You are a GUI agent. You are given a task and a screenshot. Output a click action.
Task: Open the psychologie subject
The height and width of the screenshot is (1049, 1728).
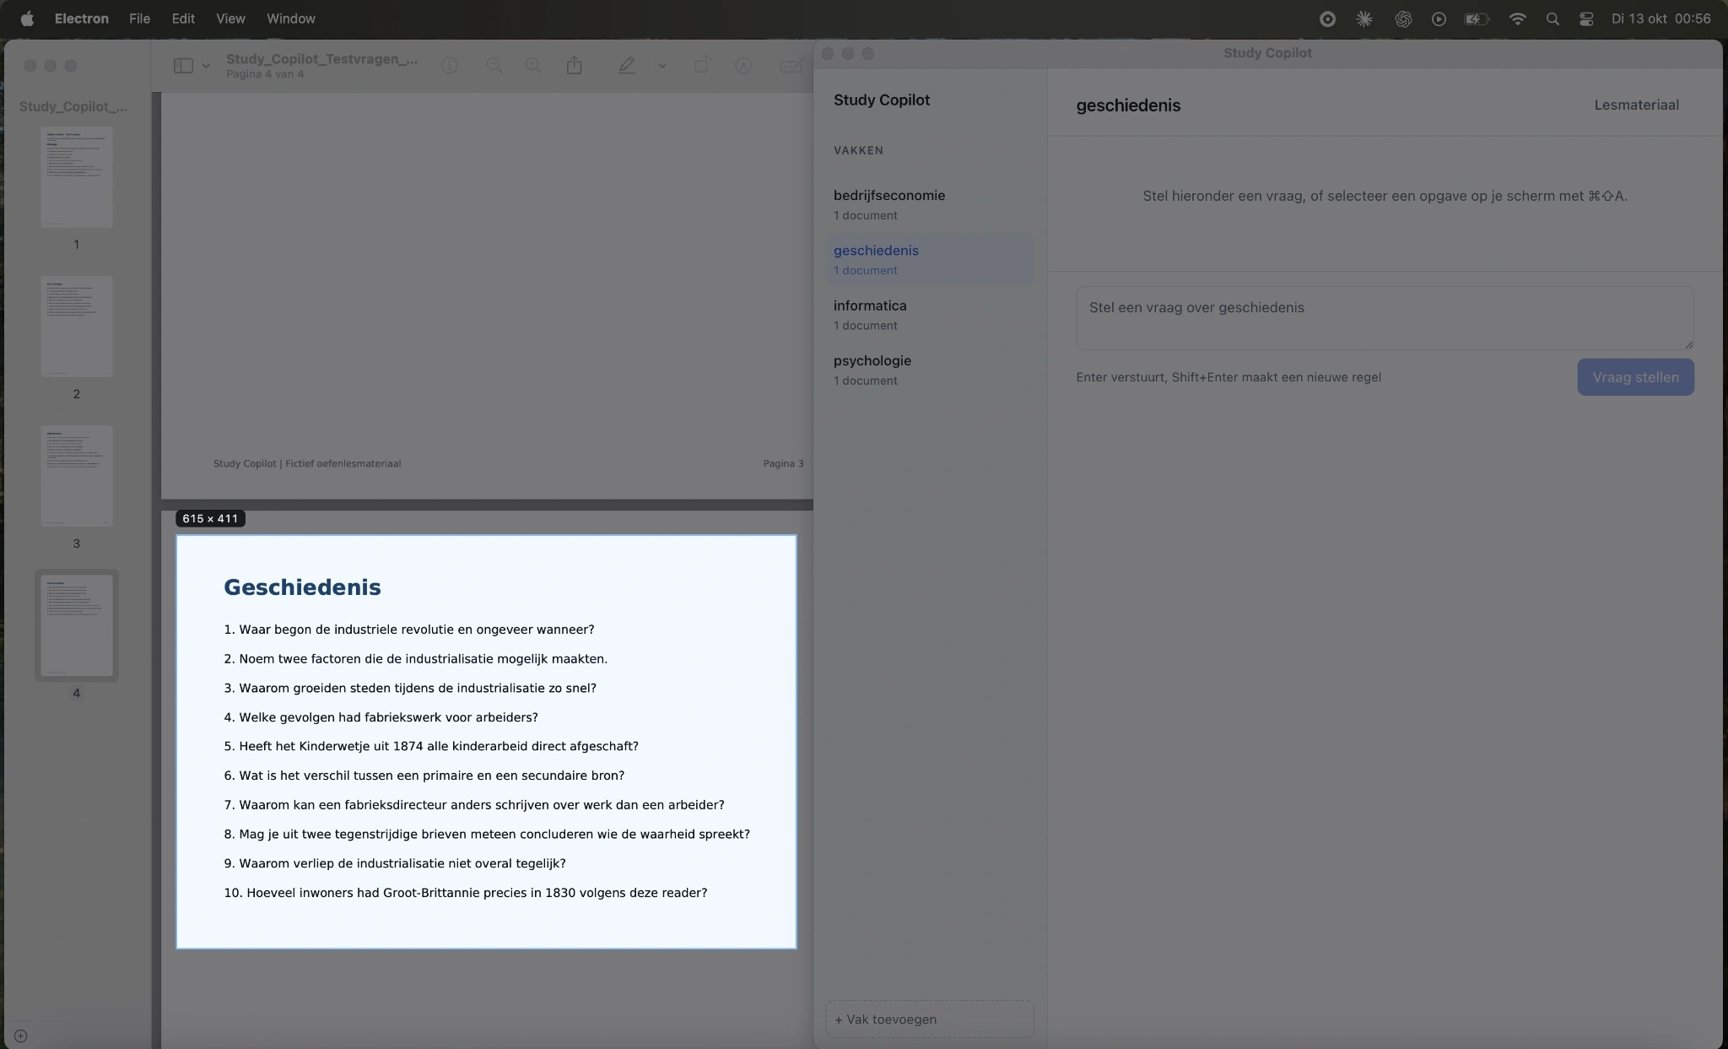(x=930, y=370)
